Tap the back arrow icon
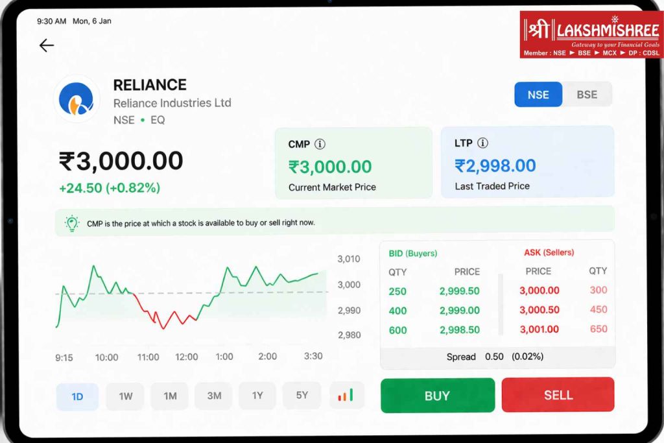664x443 pixels. tap(46, 45)
